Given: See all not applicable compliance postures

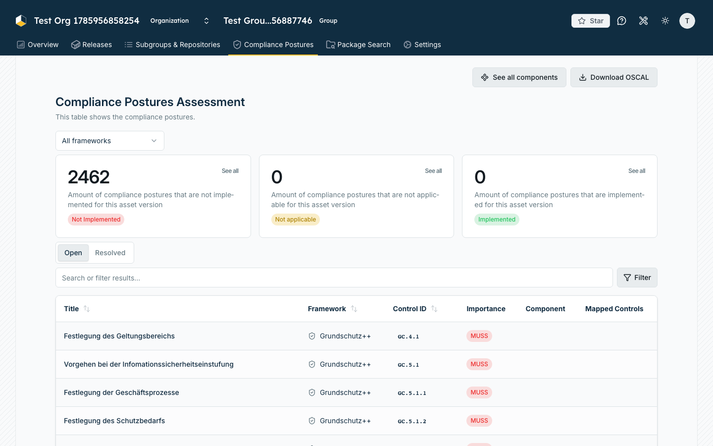Looking at the screenshot, I should pos(433,171).
